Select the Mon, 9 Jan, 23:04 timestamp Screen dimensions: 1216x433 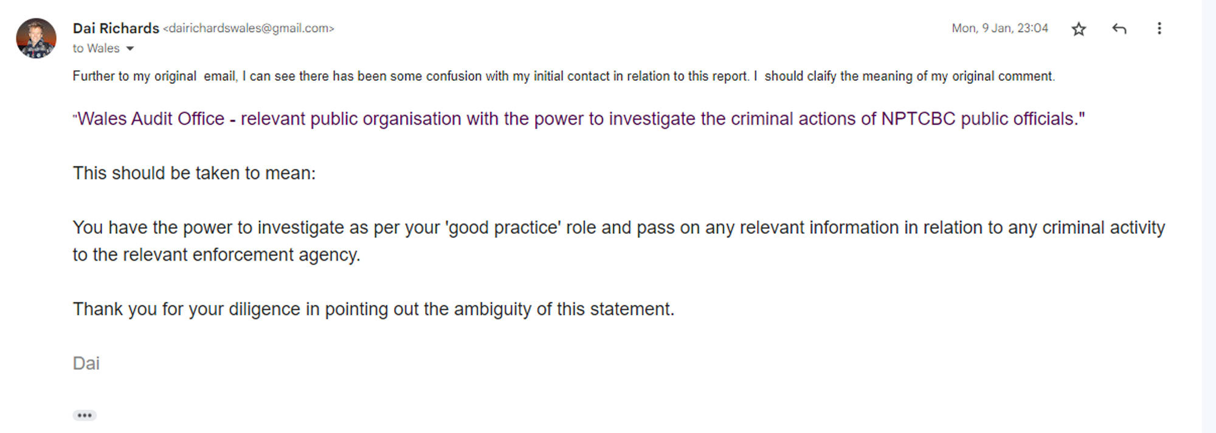click(1000, 28)
